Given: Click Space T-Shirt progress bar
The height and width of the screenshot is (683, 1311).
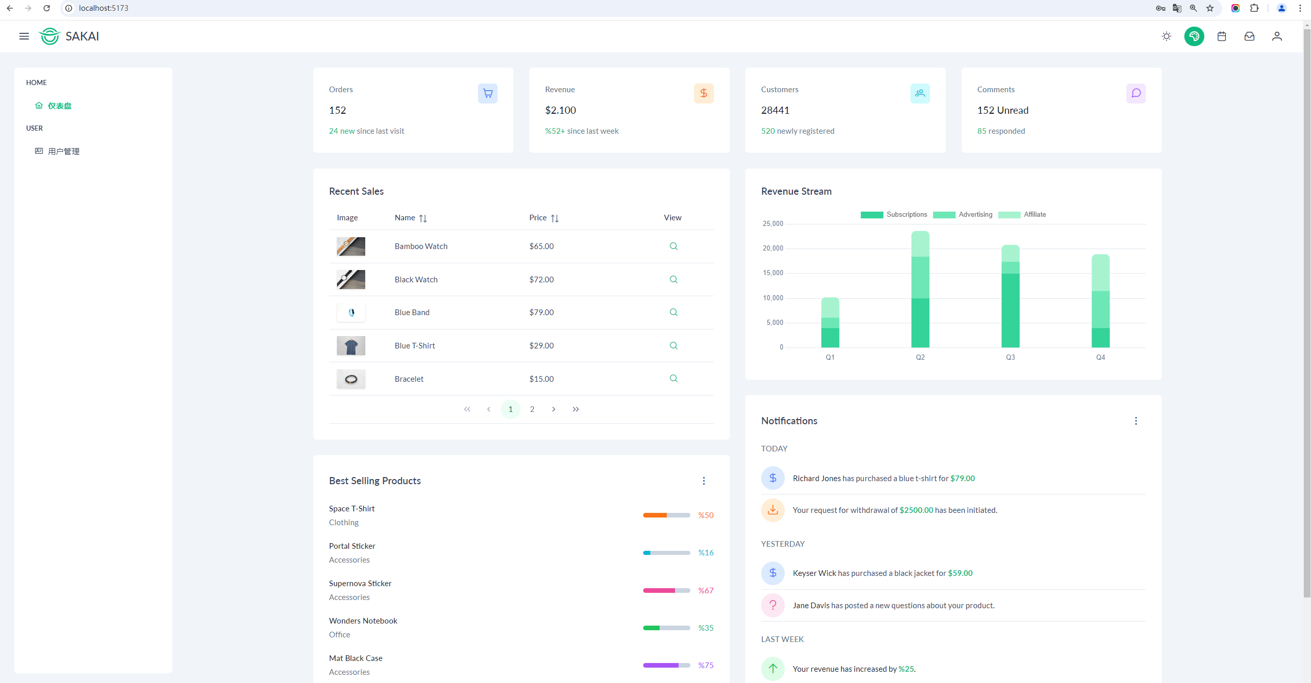Looking at the screenshot, I should [666, 515].
